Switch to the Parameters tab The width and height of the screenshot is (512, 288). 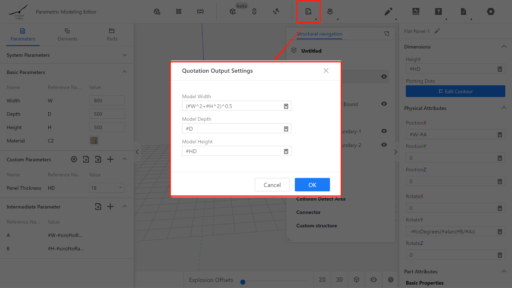[23, 35]
